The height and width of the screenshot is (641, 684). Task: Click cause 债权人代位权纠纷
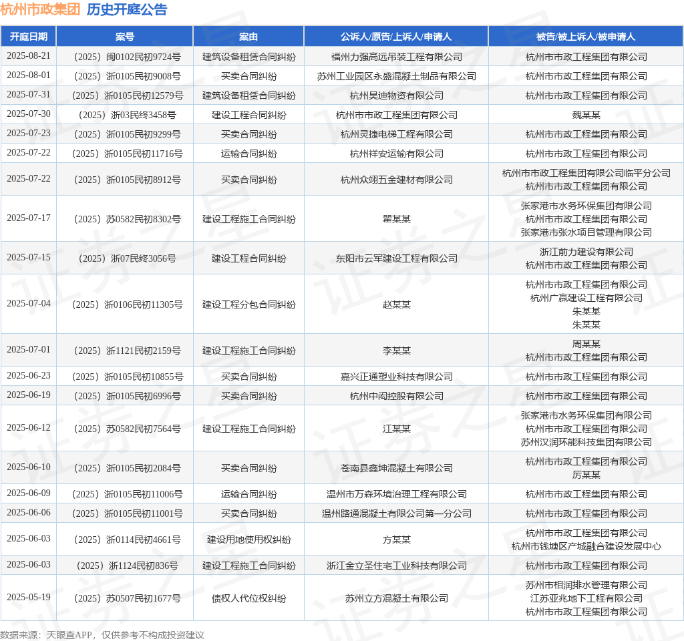click(x=248, y=598)
